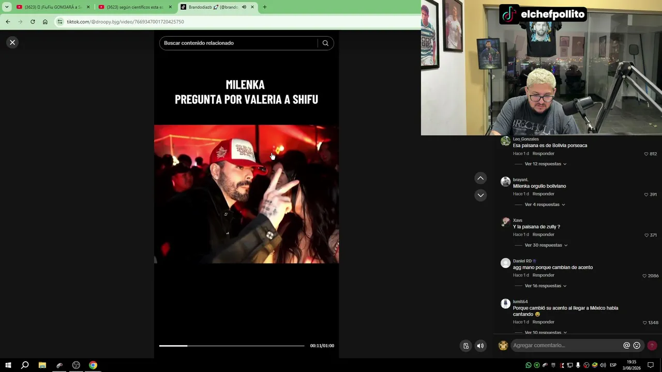662x372 pixels.
Task: Open your profile avatar beside comment box
Action: pyautogui.click(x=503, y=346)
